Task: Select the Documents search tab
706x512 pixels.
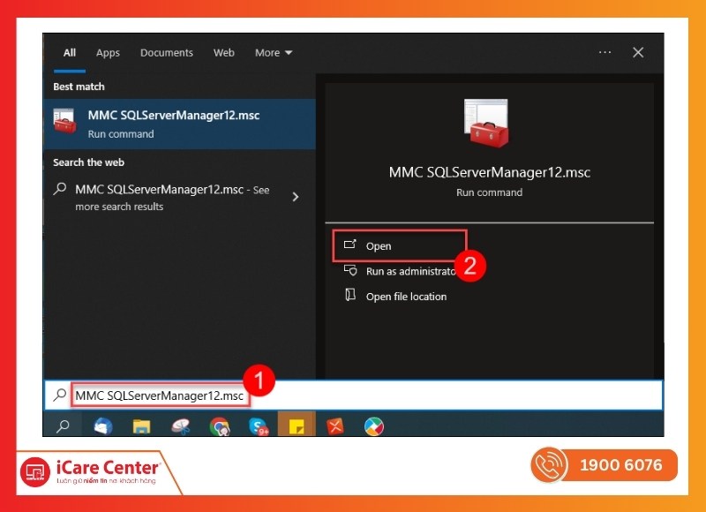Action: 167,53
